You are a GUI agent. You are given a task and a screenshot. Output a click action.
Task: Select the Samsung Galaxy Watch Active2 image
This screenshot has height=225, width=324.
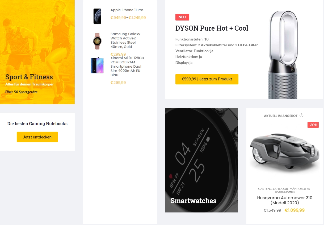(97, 41)
